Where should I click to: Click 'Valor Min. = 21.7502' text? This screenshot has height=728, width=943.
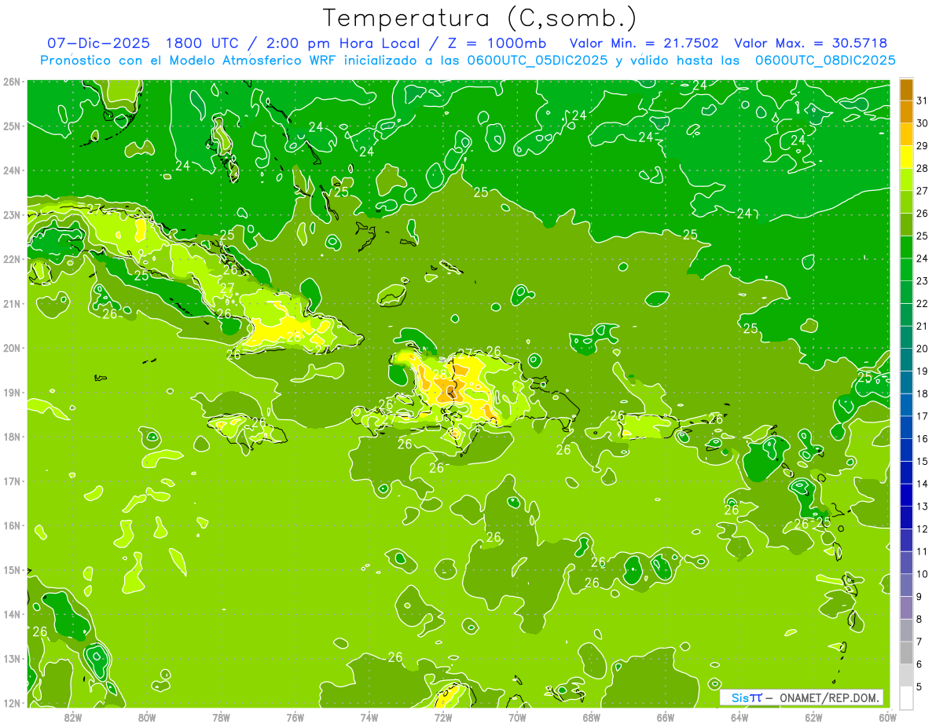pos(644,43)
